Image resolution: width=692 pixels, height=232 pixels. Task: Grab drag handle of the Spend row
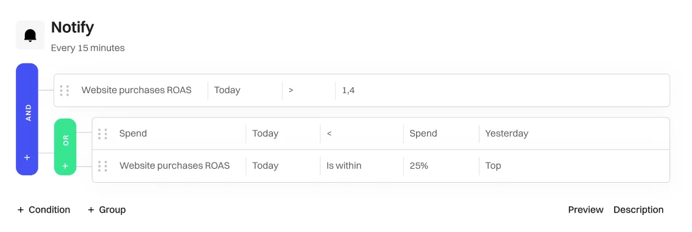click(x=102, y=133)
